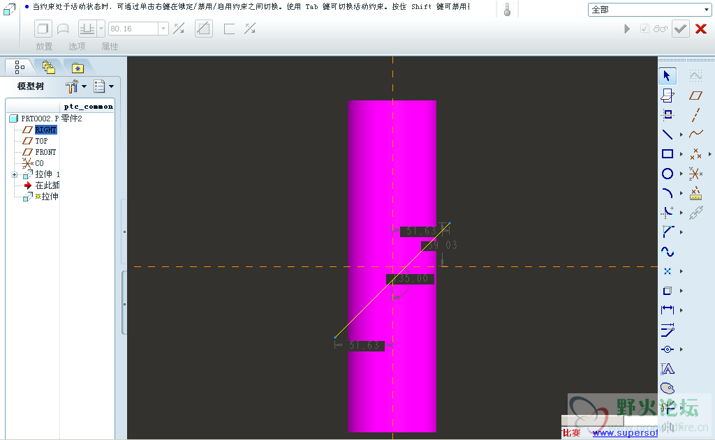Select the CO coordinate system item
Viewport: 715px width, 440px height.
39,163
